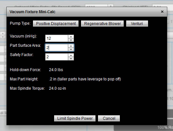Screen dimensions: 173x131
Task: Select the 24.0 lbs hold-down force value
Action: tap(56, 70)
